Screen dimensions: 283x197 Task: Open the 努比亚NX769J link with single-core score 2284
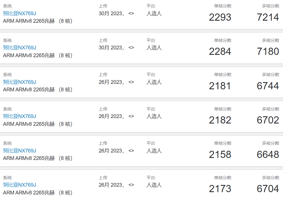click(x=20, y=48)
